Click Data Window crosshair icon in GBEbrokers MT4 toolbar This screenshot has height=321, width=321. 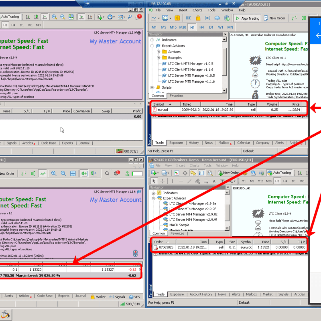[x=185, y=173]
